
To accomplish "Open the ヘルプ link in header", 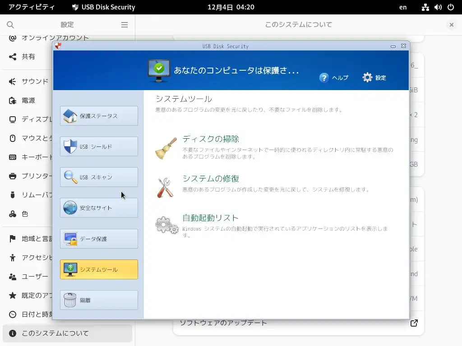I will pos(340,77).
